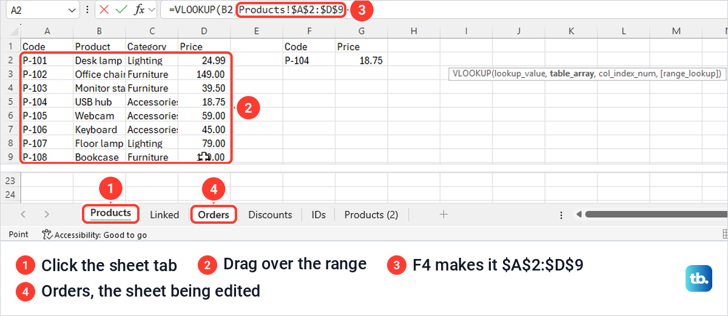Click the Keyboard cell
The width and height of the screenshot is (728, 316).
(x=99, y=130)
